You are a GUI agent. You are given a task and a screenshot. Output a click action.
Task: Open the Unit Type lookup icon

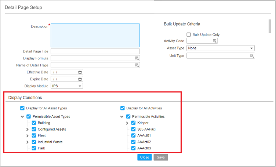pos(252,56)
